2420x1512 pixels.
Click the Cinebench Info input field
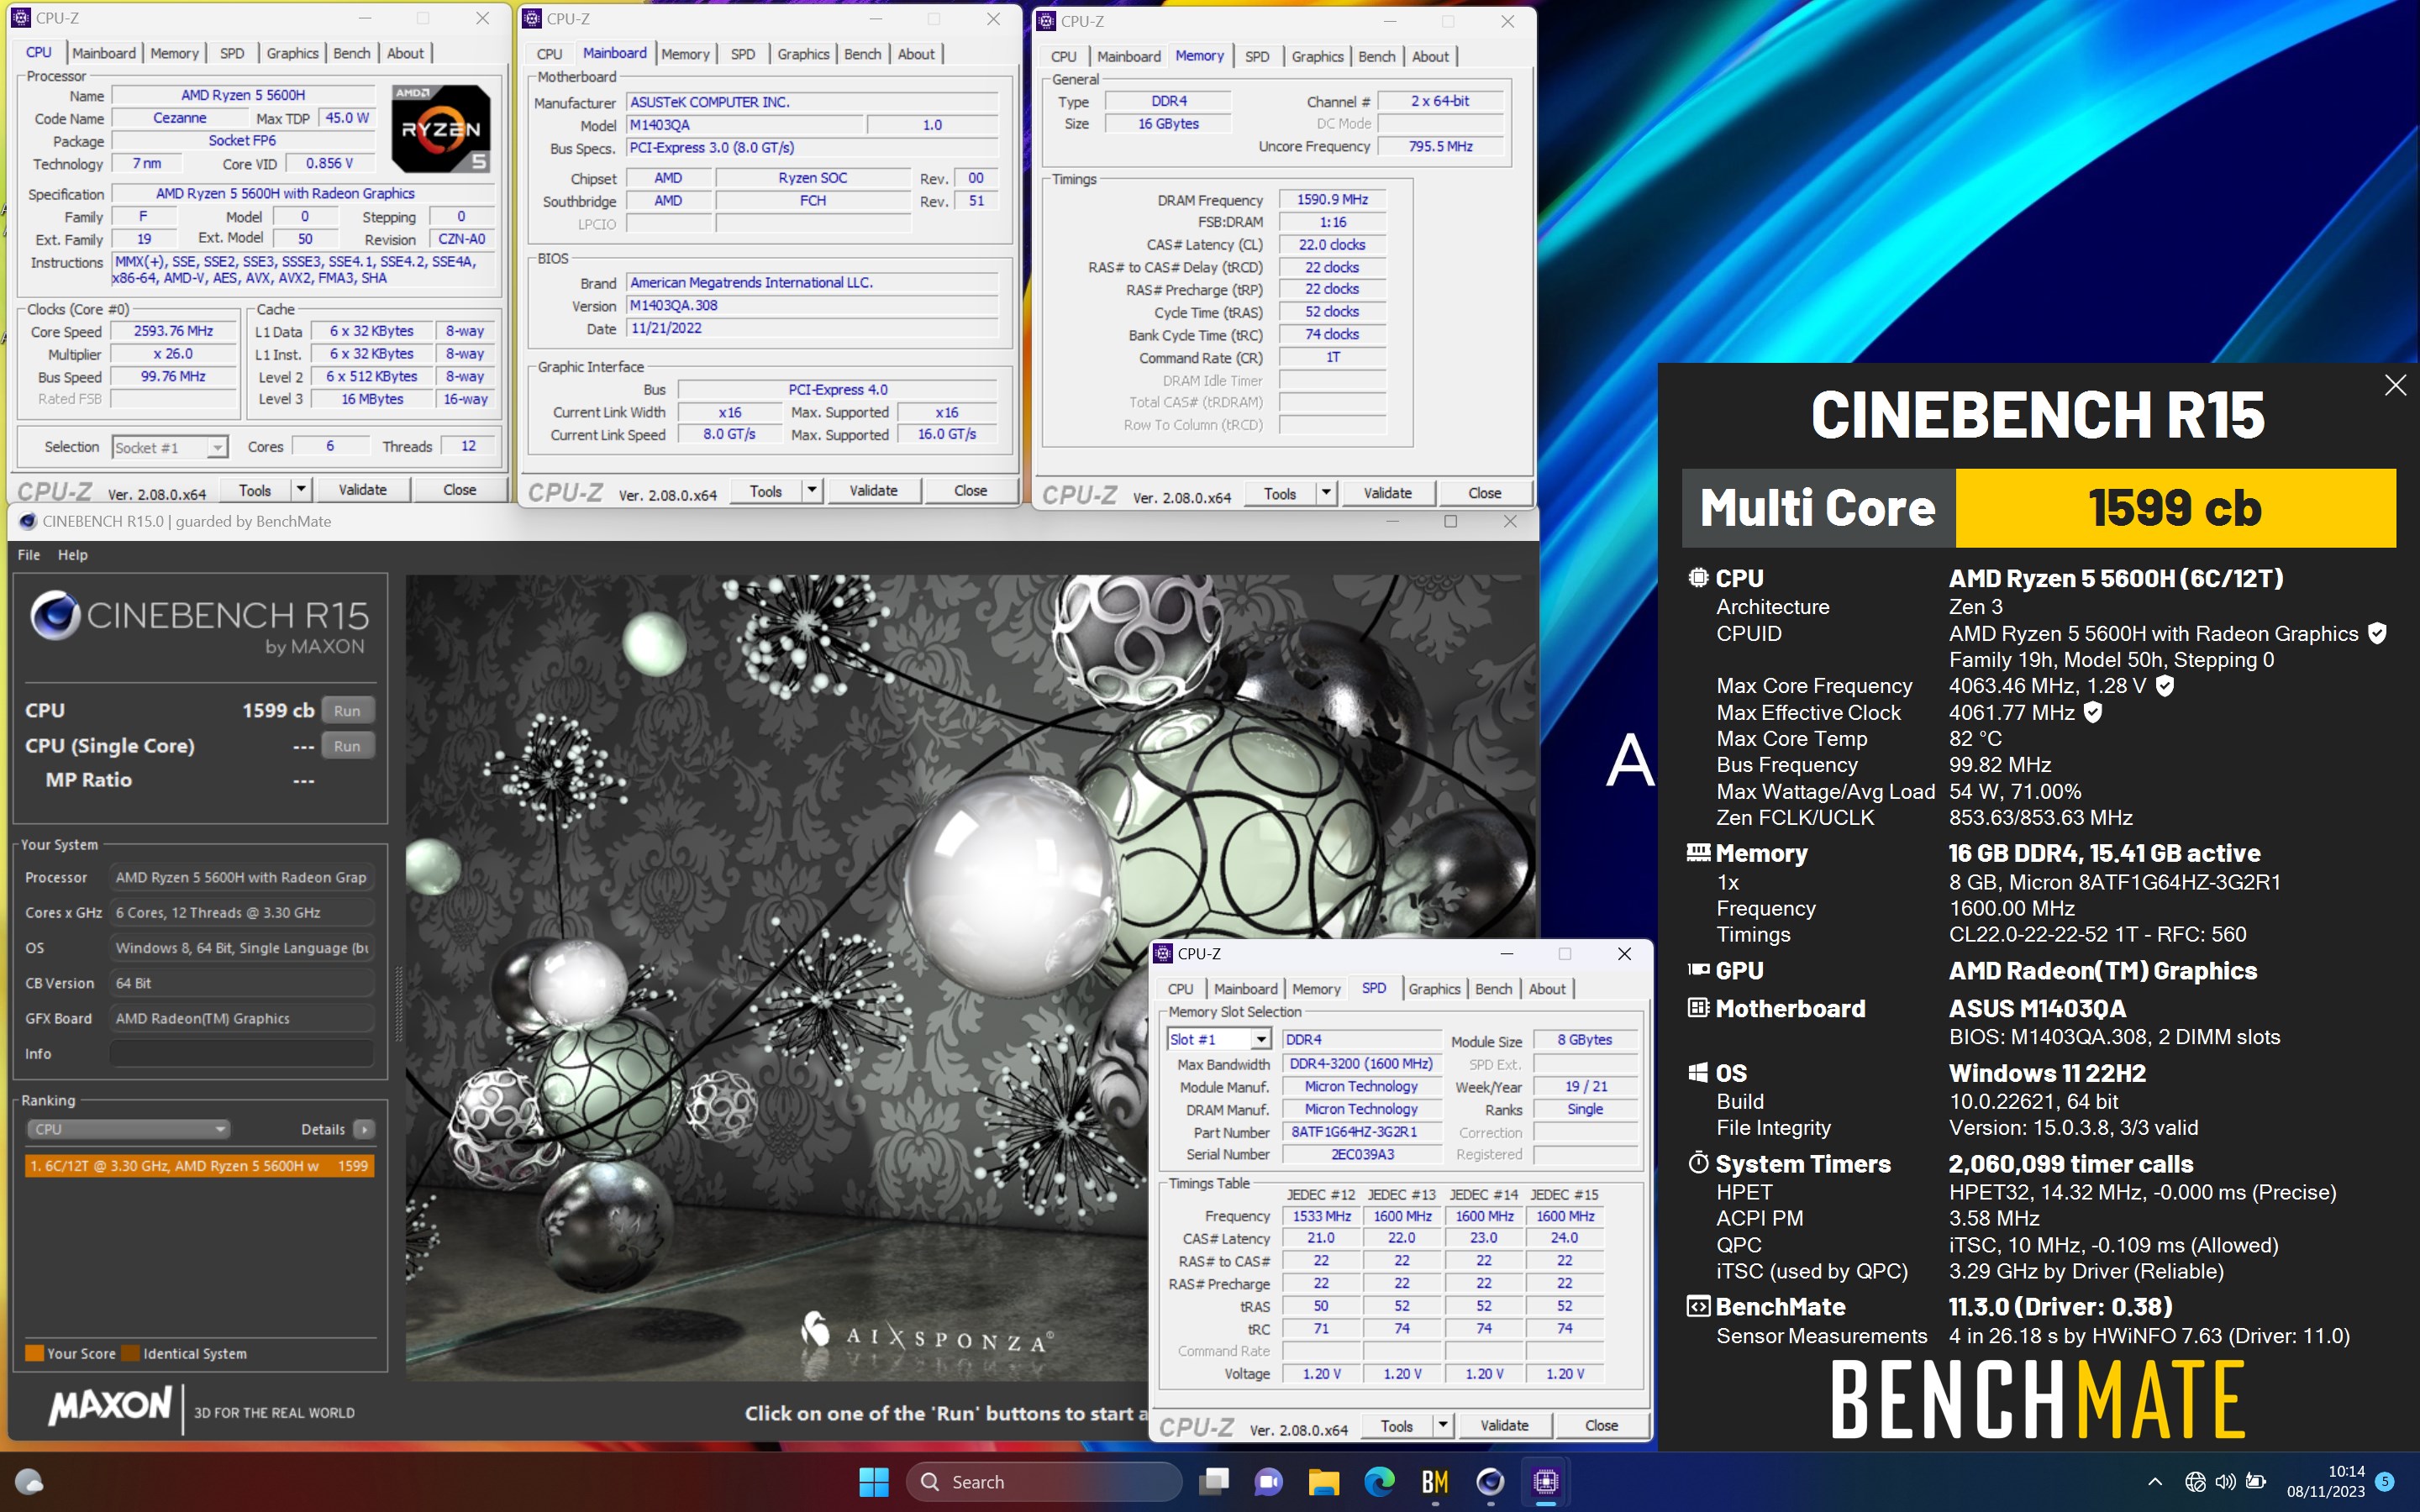tap(241, 1054)
